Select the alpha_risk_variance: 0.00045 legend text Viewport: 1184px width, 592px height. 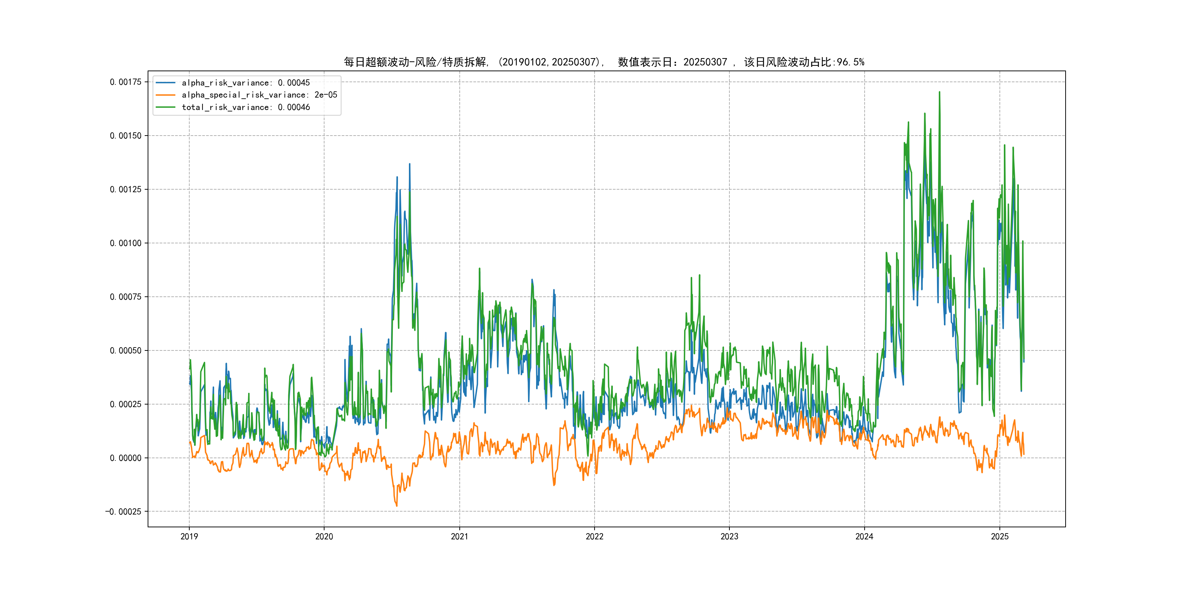click(x=246, y=83)
